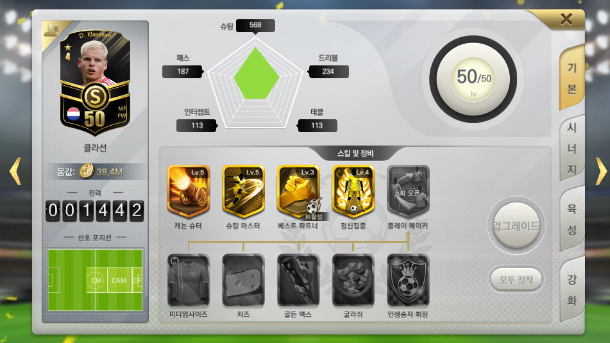Click the 모두 장착 button

pos(516,280)
